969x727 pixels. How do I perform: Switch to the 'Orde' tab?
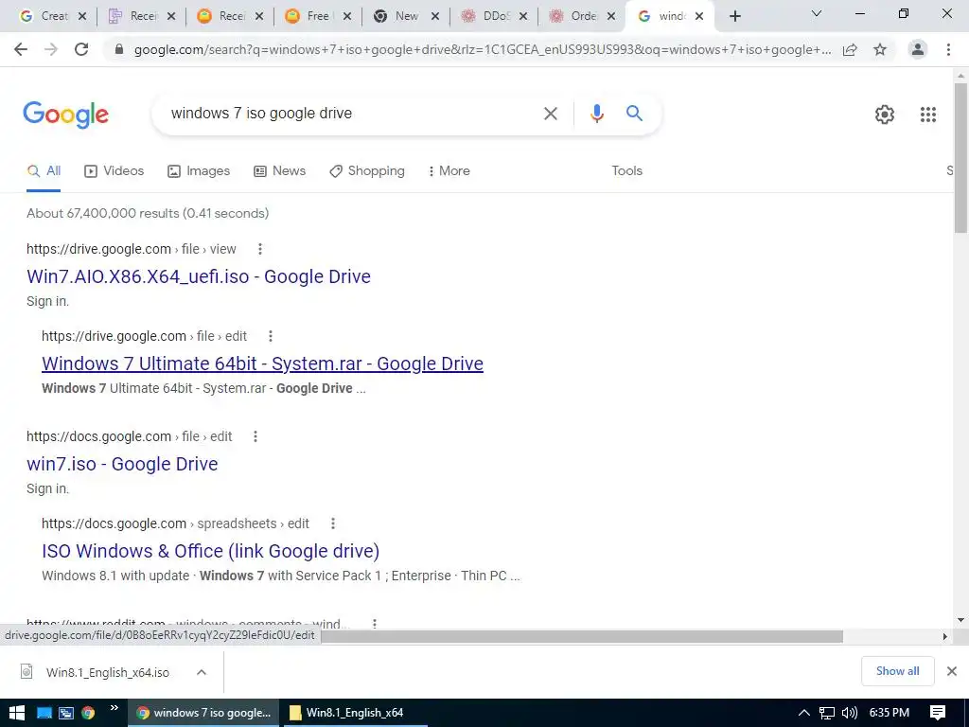coord(583,16)
